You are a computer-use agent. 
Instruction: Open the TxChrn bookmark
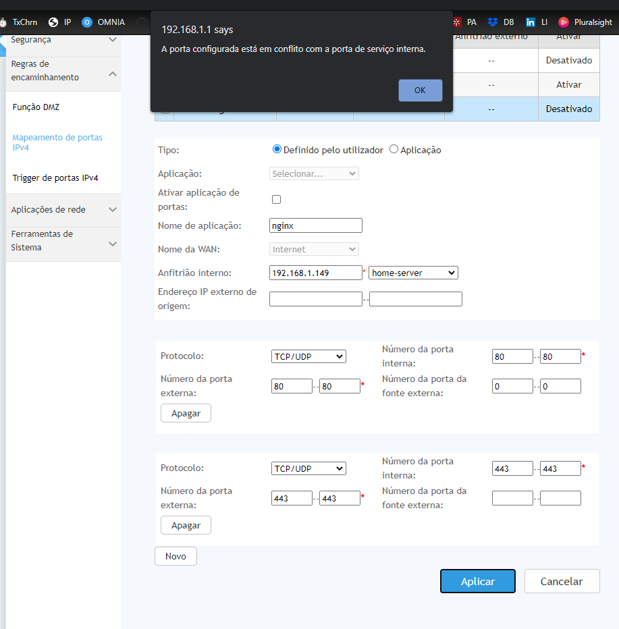pos(20,22)
